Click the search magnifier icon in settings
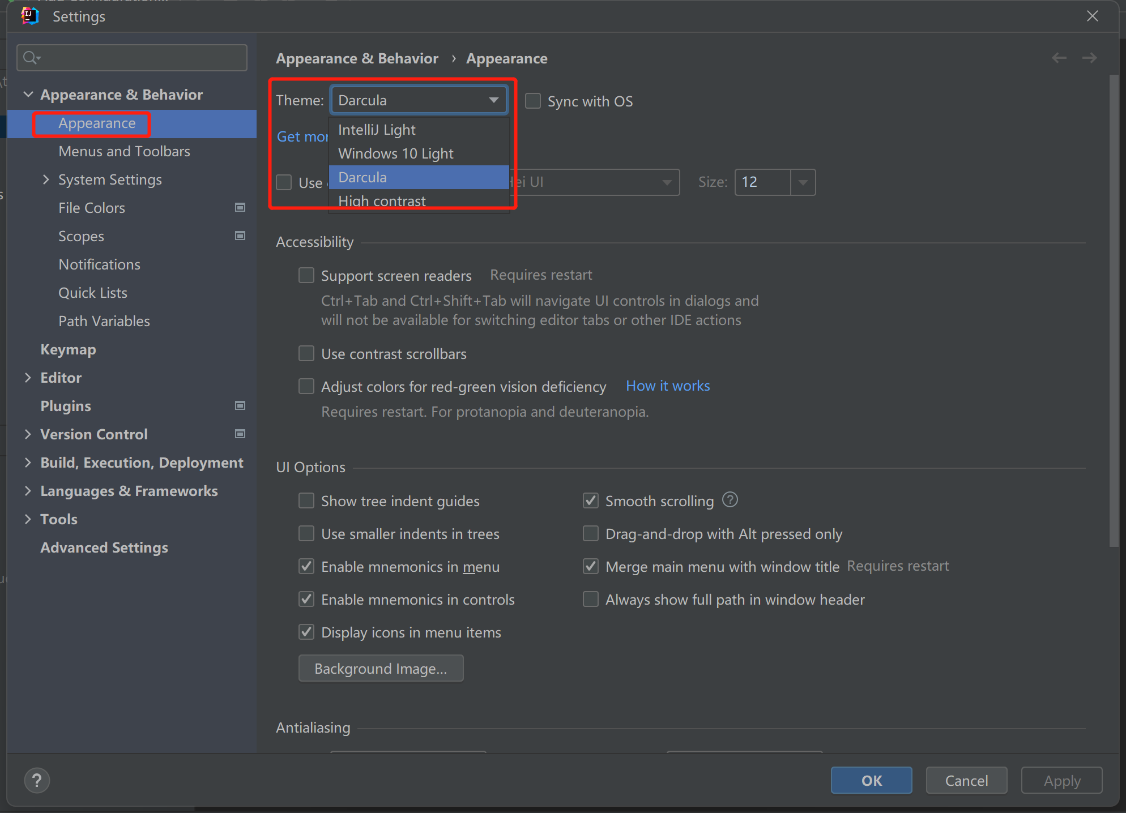The height and width of the screenshot is (813, 1126). click(32, 57)
